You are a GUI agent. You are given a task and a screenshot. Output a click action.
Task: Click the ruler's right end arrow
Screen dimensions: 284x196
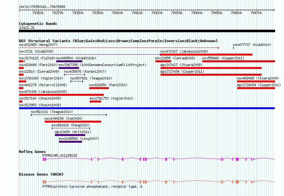pos(274,10)
